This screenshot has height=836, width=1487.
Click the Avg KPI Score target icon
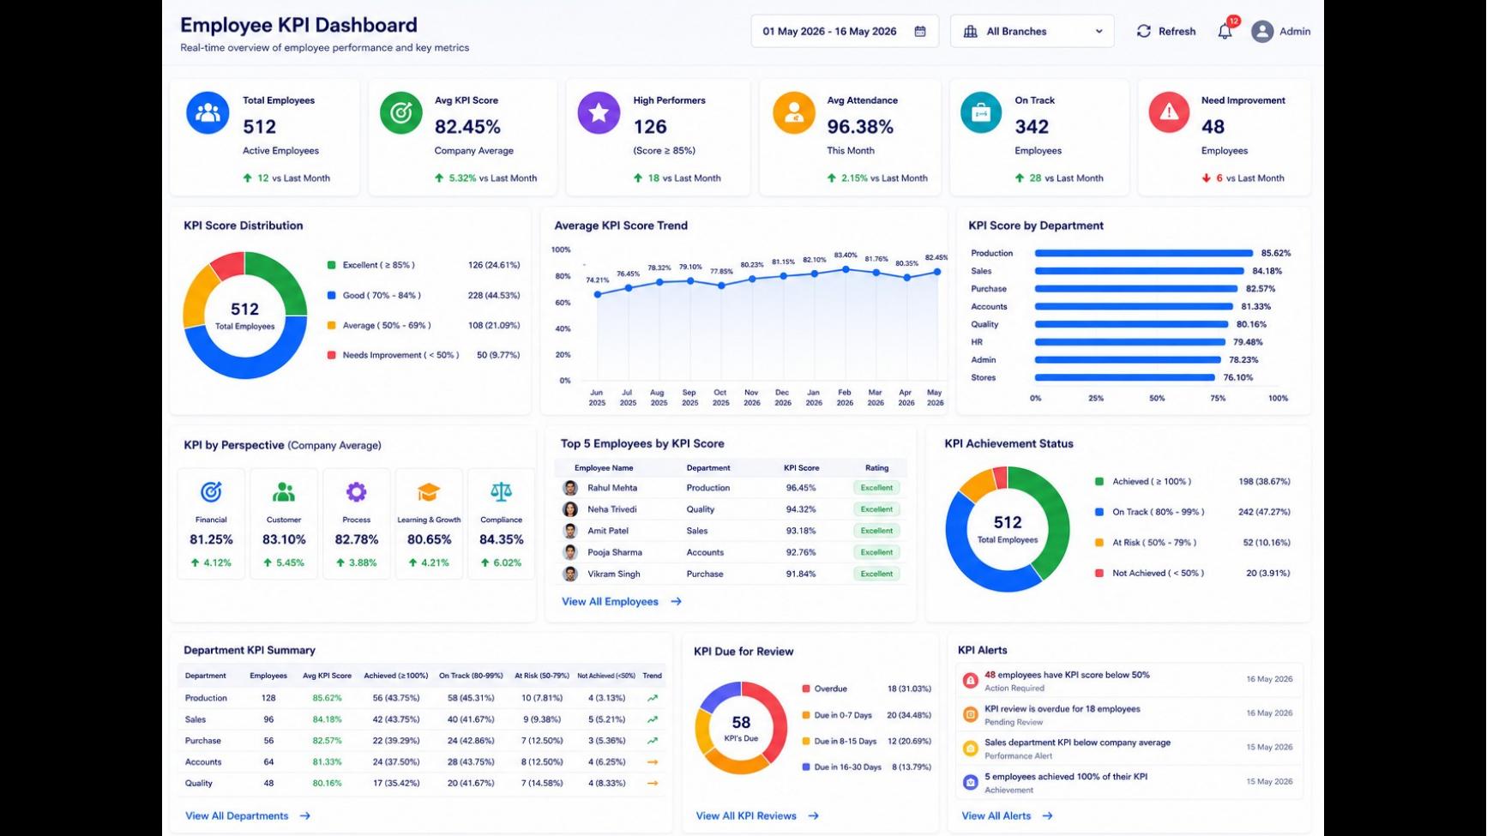(401, 112)
